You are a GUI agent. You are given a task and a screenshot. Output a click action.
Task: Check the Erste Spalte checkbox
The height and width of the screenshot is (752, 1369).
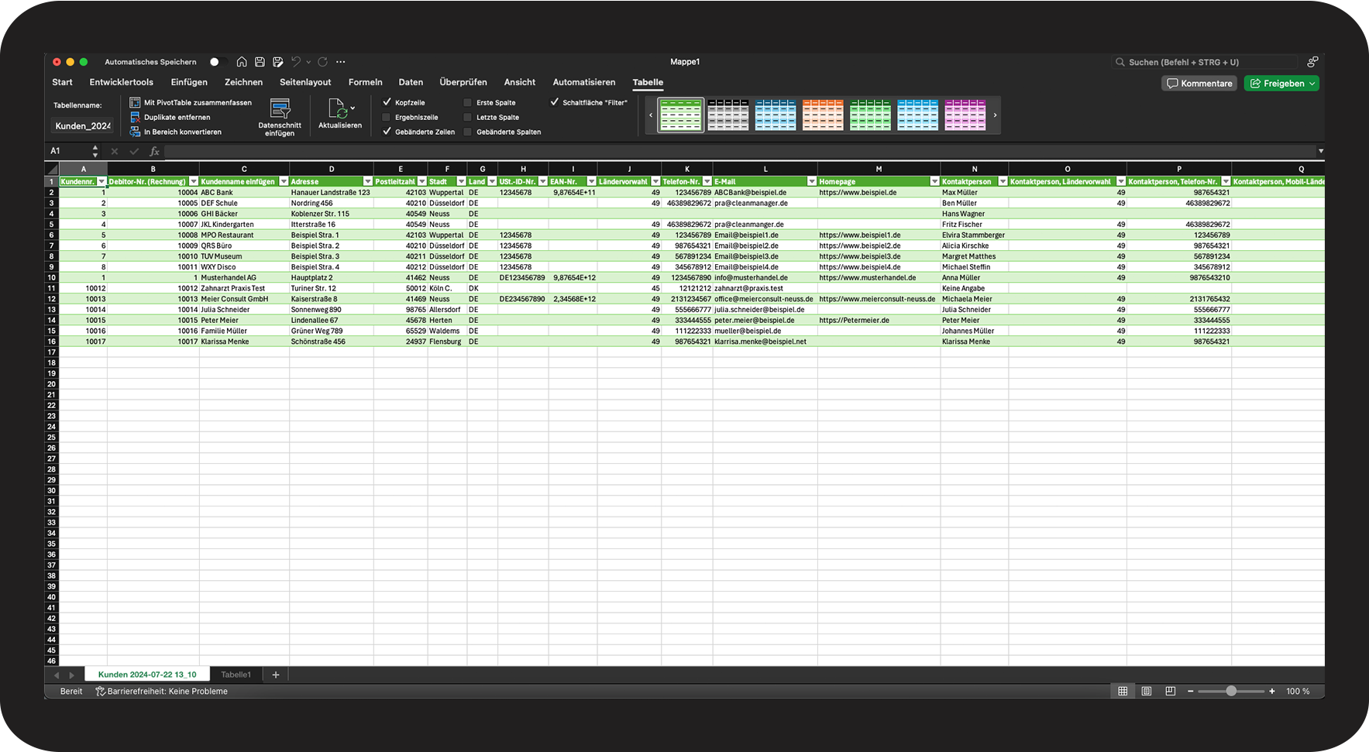467,102
